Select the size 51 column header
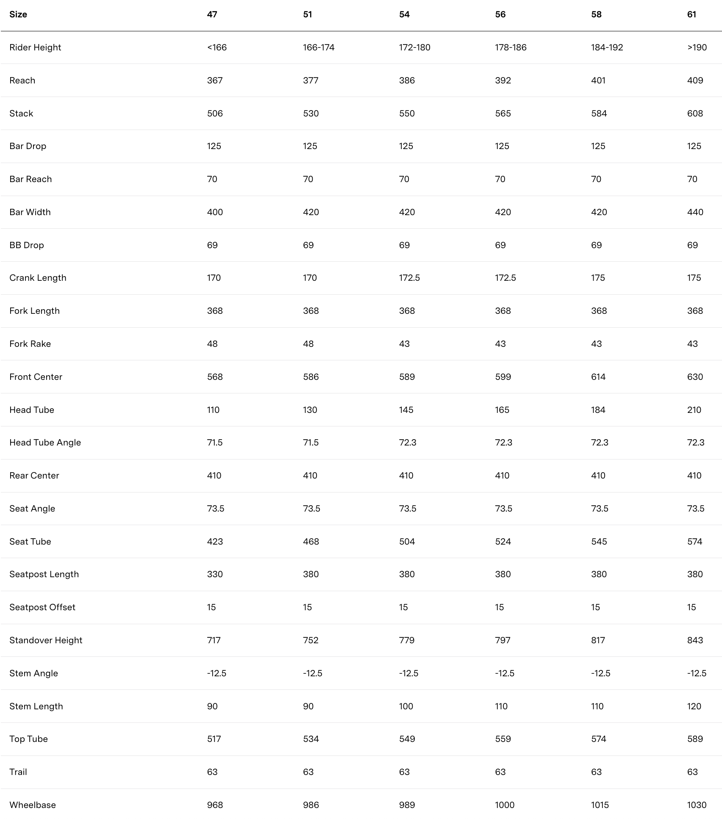Screen dimensions: 722x819 click(308, 14)
